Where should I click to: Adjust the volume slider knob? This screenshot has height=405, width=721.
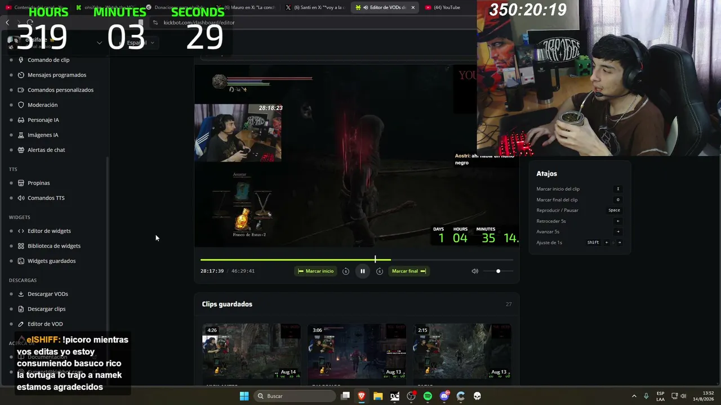(x=498, y=271)
